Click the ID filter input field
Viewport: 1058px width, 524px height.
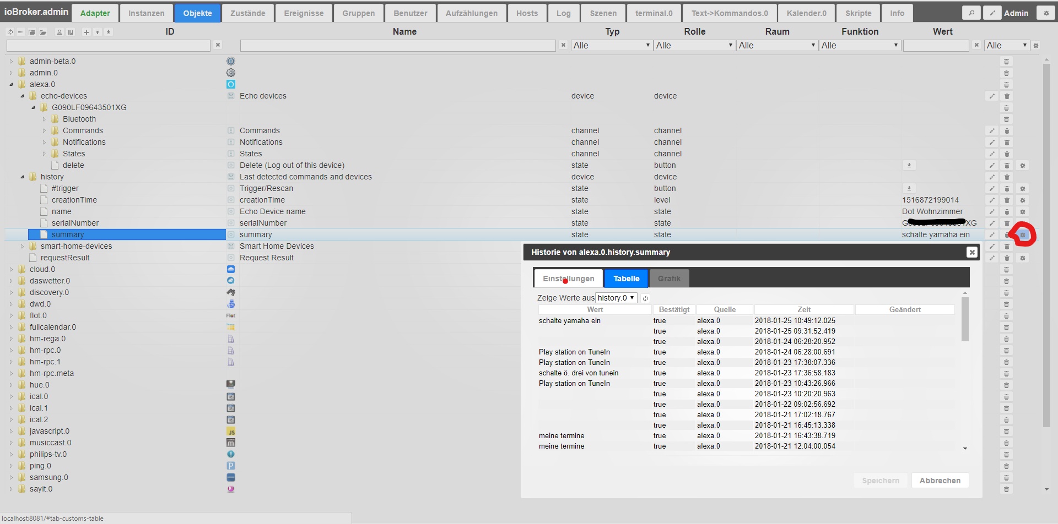click(108, 45)
